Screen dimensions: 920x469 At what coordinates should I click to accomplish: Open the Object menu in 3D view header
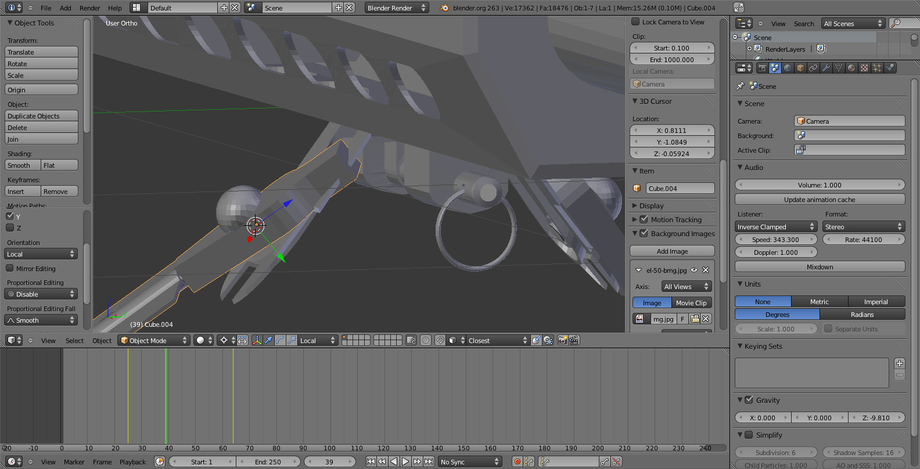pos(102,341)
